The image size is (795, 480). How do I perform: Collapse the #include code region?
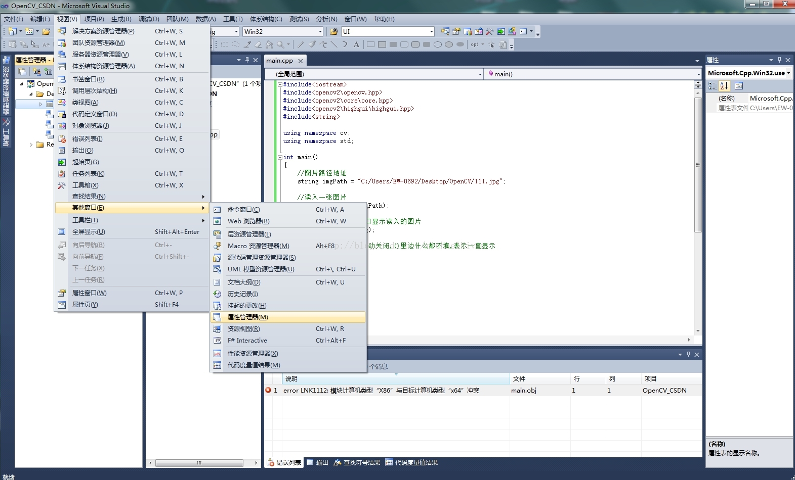[x=280, y=84]
